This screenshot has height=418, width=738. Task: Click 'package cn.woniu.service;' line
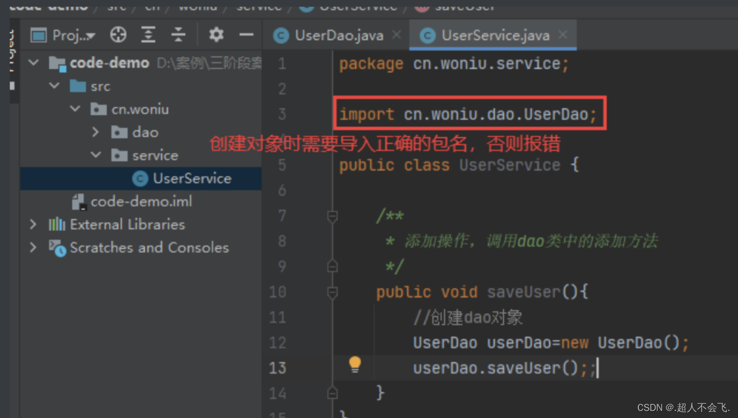[x=454, y=64]
